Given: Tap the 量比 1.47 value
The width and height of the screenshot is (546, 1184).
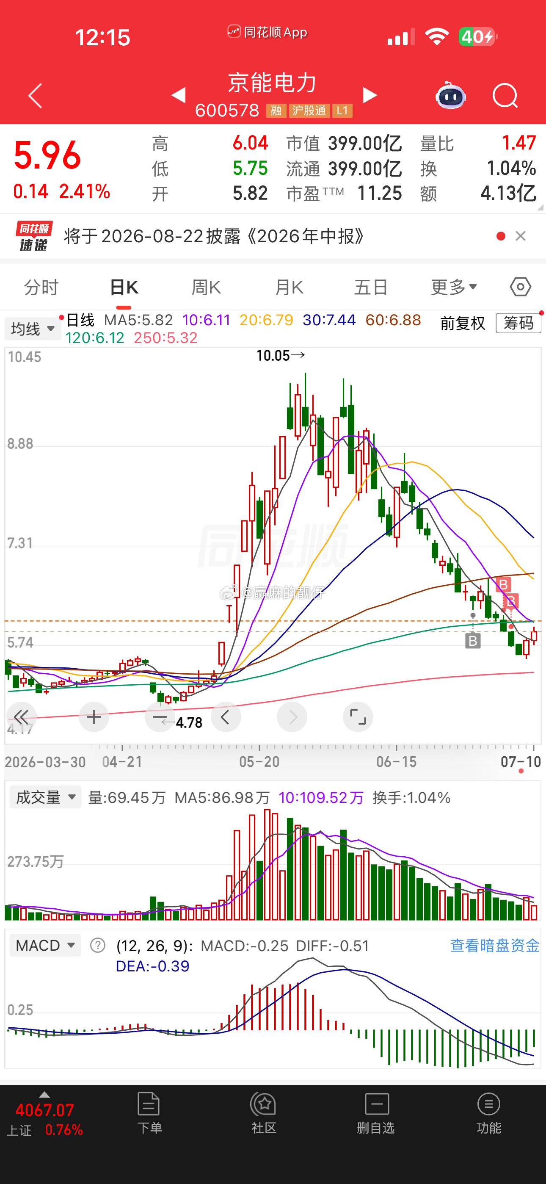Looking at the screenshot, I should point(519,143).
